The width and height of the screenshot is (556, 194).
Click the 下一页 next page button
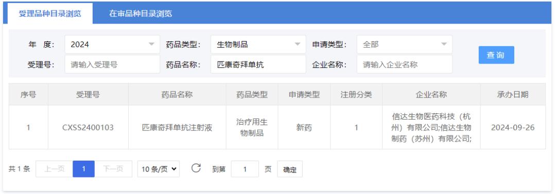(113, 169)
